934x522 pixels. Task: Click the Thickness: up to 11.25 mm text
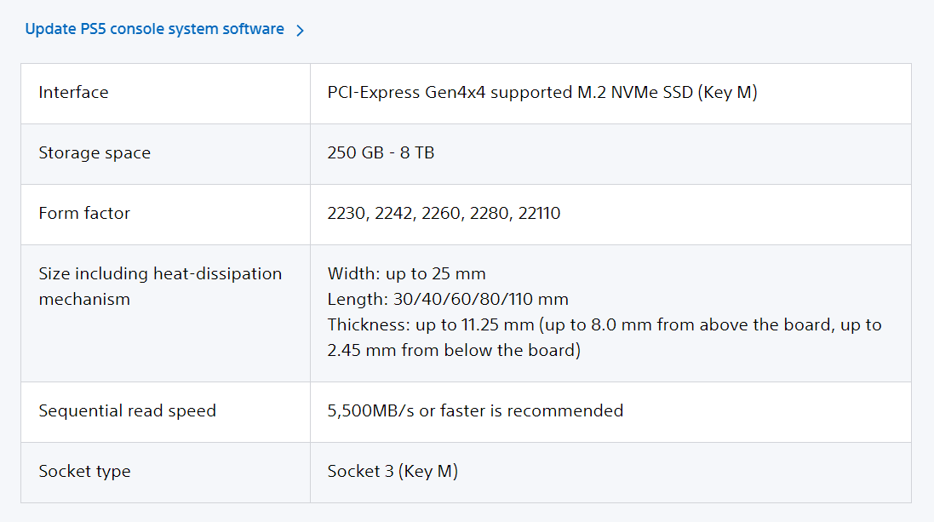pos(429,324)
